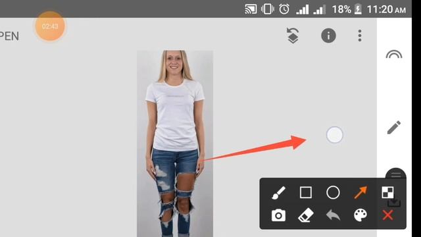
Task: Tap the 11:20 AM clock
Action: (386, 10)
